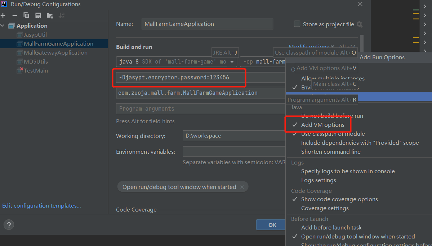The image size is (432, 246).
Task: Click the main class field
Action: (201, 93)
